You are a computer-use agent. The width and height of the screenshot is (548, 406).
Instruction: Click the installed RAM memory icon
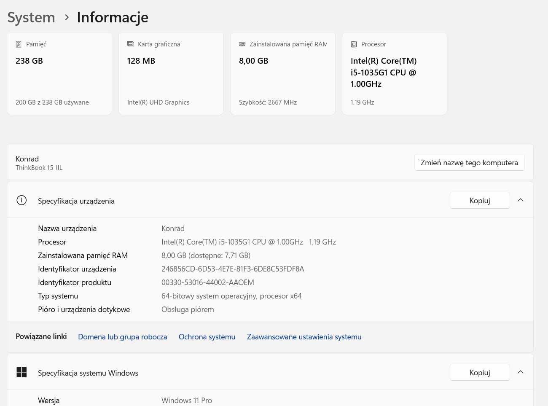(242, 44)
